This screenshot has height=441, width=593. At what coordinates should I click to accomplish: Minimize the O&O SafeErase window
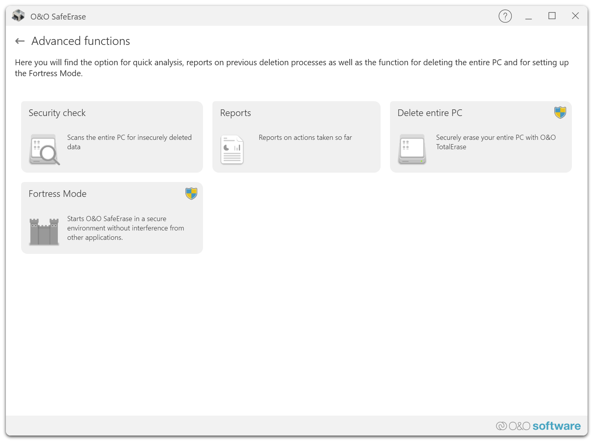(x=528, y=16)
